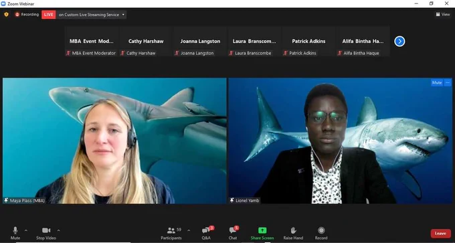This screenshot has height=243, width=455.
Task: Select Alifa Bintha Haque panelist tile
Action: pos(363,42)
